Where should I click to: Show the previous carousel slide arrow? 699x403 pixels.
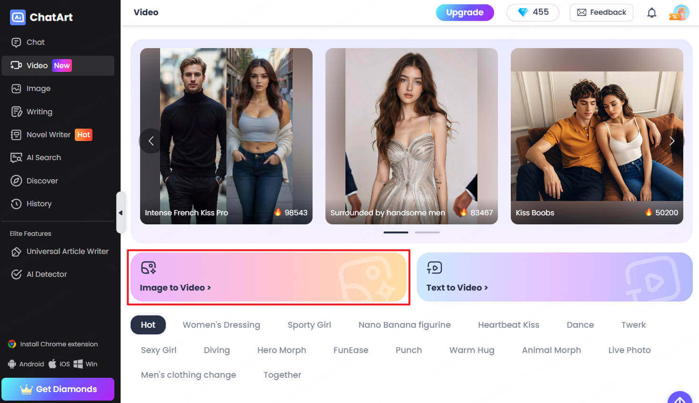click(151, 141)
